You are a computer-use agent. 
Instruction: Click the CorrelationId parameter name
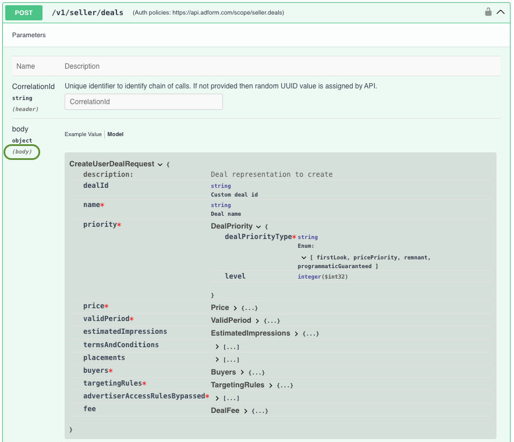click(33, 87)
